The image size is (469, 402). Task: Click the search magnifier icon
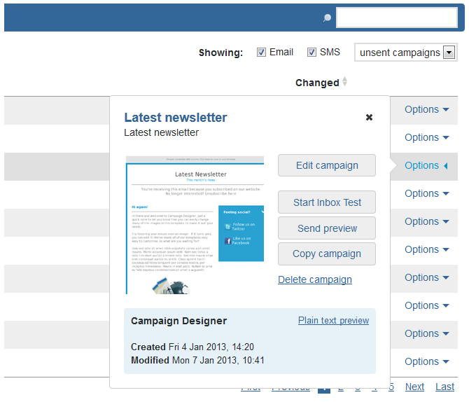click(326, 18)
